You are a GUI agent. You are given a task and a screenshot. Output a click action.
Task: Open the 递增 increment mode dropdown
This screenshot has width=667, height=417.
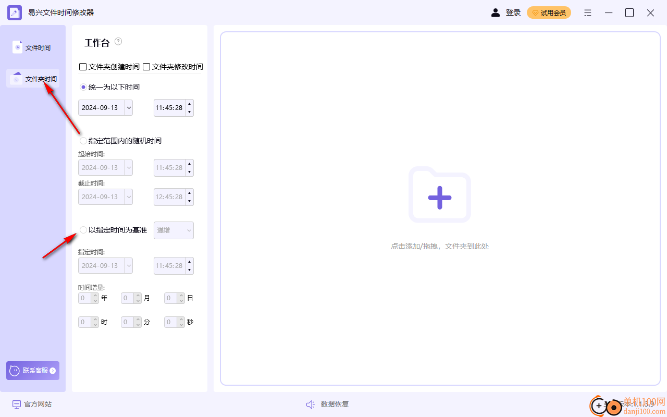coord(174,230)
